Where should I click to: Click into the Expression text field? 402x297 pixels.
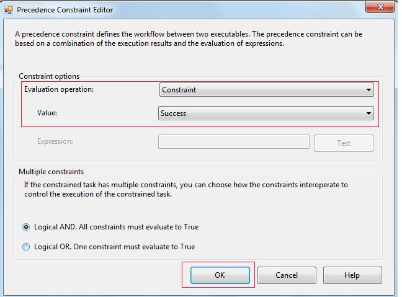233,142
